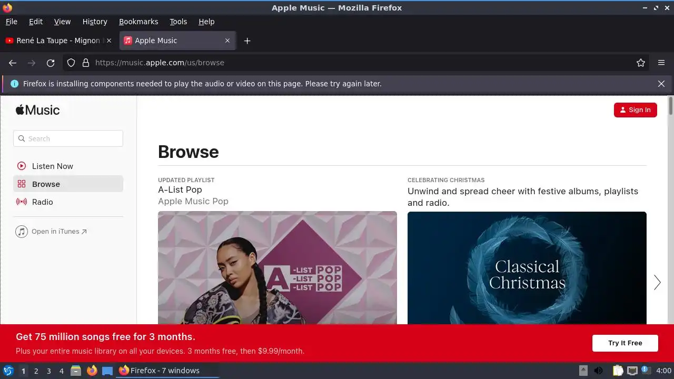The image size is (674, 379).
Task: Reload the current page
Action: (51, 63)
